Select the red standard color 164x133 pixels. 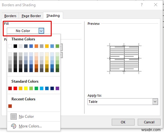click(15, 88)
